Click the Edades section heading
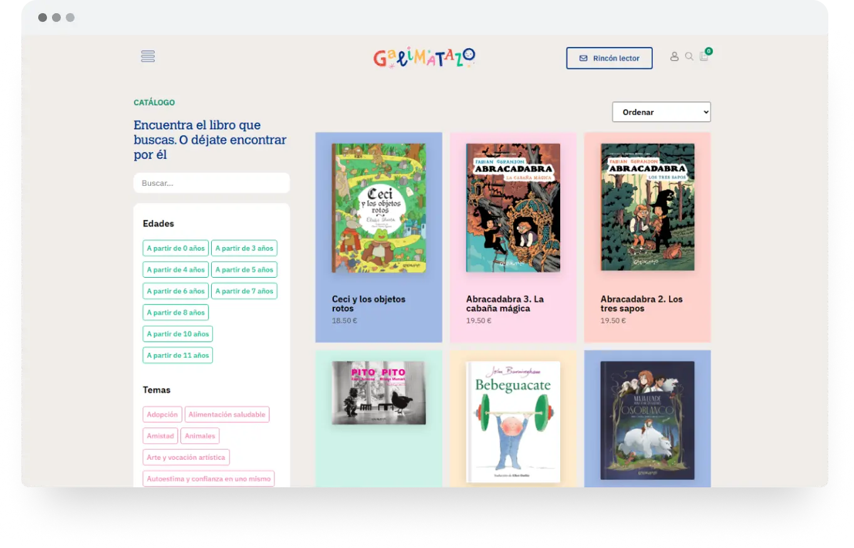854x548 pixels. coord(159,223)
